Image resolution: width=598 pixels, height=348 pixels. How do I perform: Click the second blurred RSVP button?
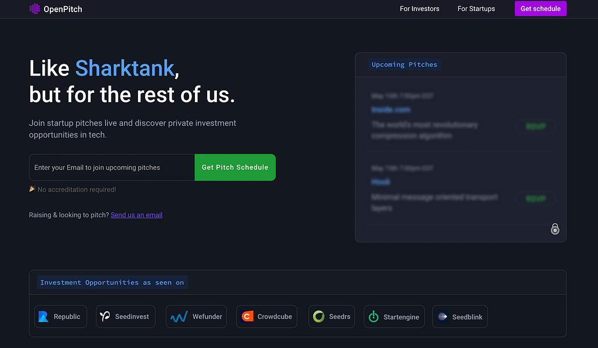(x=536, y=198)
